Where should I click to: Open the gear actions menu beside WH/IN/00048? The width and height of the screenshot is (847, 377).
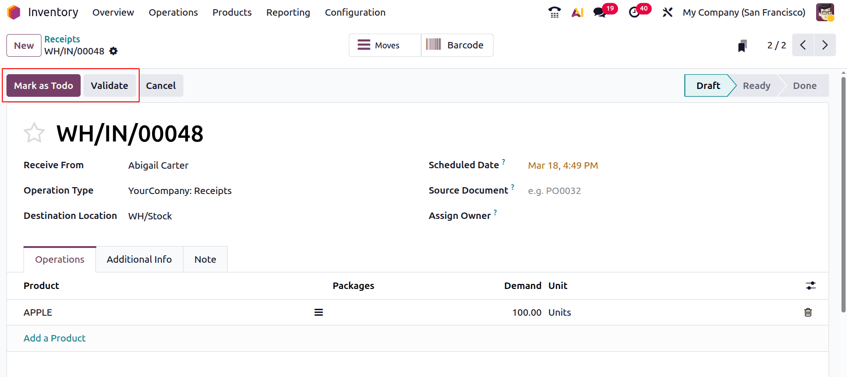click(113, 51)
